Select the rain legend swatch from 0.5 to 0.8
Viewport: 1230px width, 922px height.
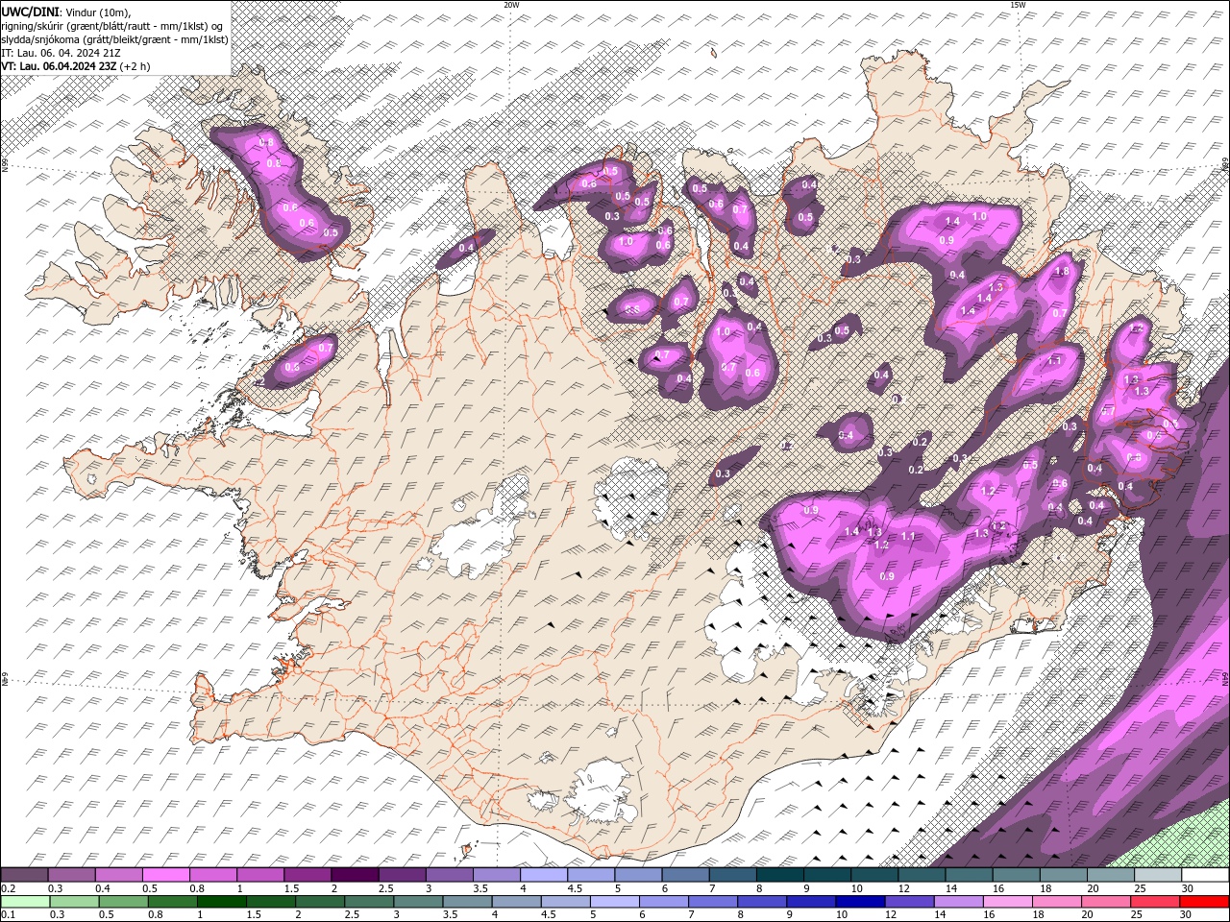click(123, 901)
